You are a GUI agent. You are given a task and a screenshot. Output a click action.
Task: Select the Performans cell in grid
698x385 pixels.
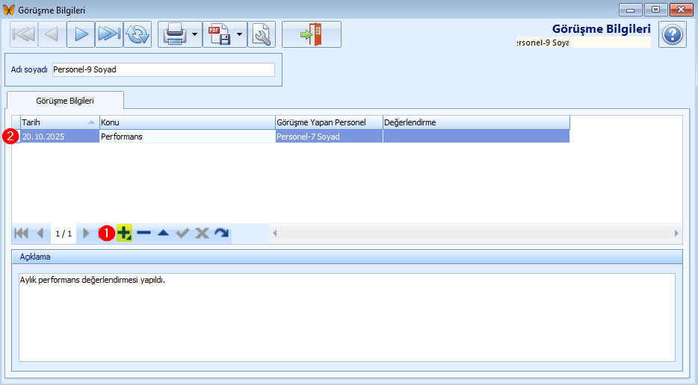(x=187, y=137)
